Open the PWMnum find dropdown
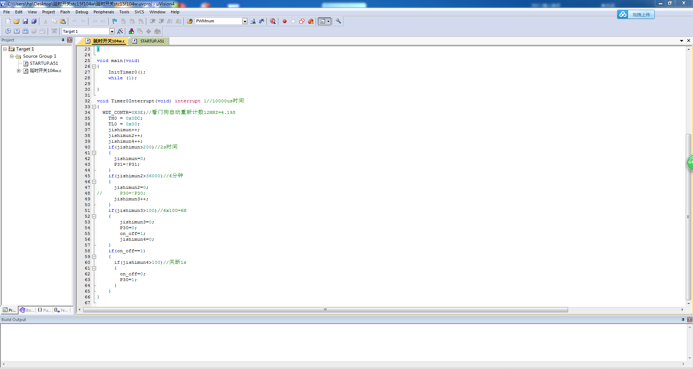This screenshot has width=693, height=369. point(245,21)
